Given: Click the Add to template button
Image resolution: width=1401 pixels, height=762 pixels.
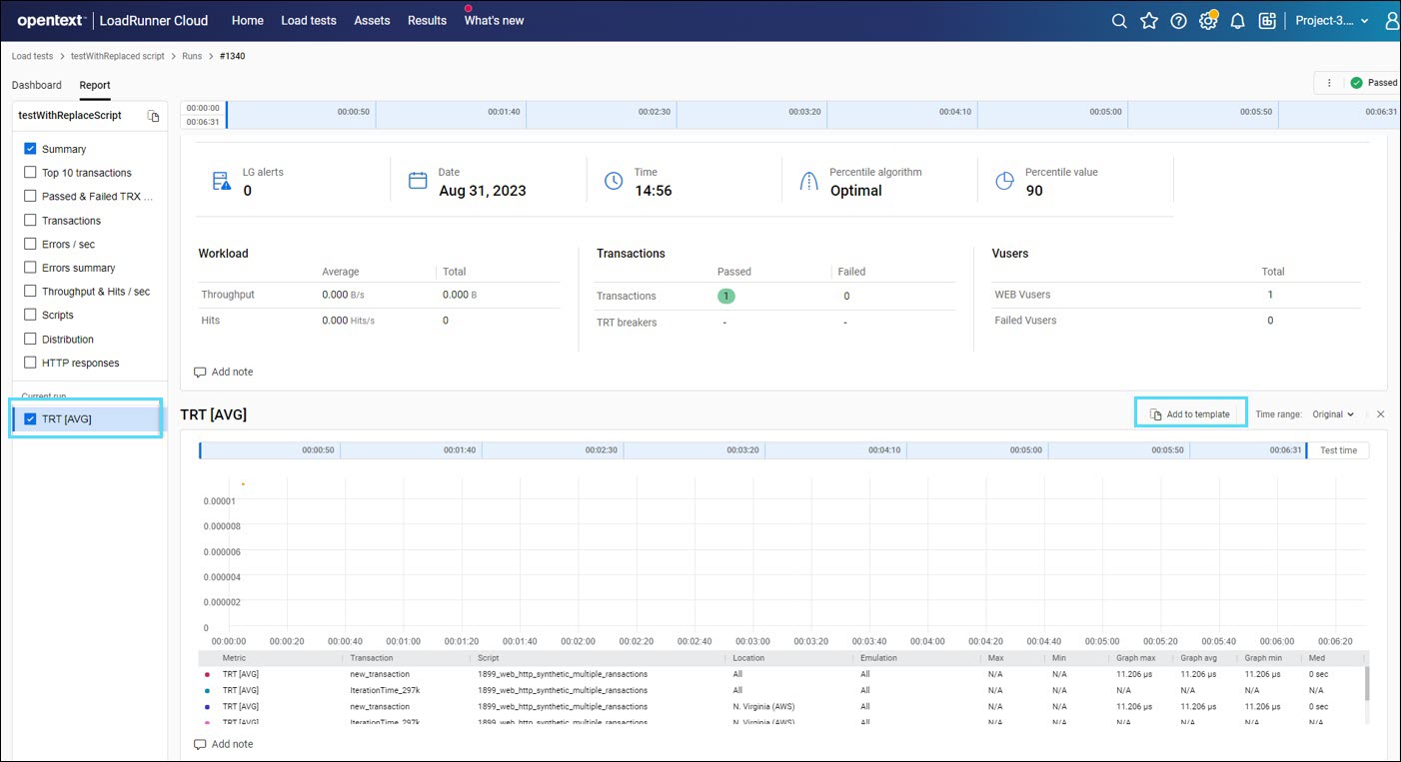Looking at the screenshot, I should (x=1189, y=414).
